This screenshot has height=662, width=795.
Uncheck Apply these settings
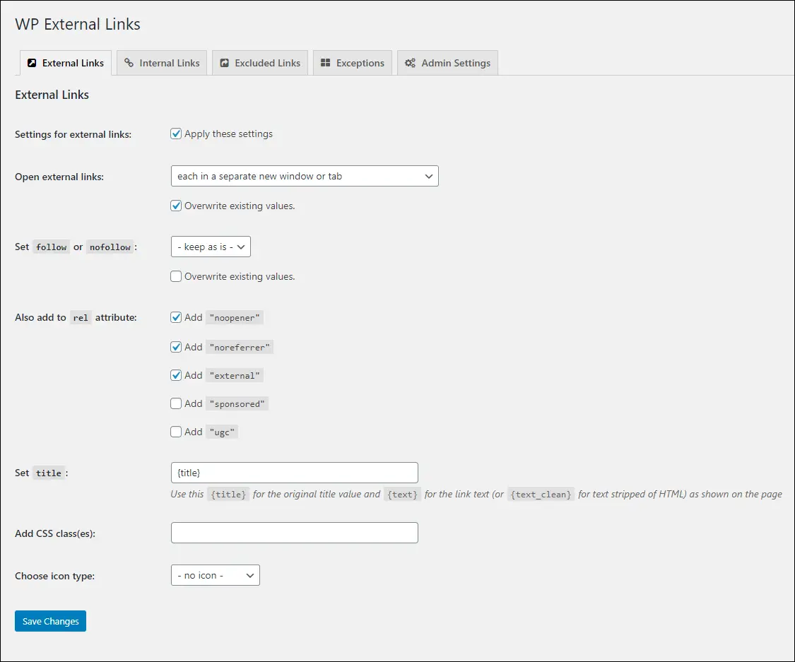(x=176, y=134)
